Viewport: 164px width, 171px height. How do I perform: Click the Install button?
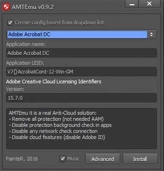(140, 159)
